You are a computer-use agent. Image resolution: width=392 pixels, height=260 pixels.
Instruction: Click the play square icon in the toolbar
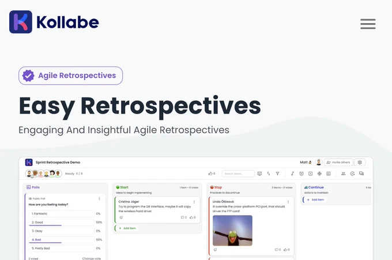point(310,174)
